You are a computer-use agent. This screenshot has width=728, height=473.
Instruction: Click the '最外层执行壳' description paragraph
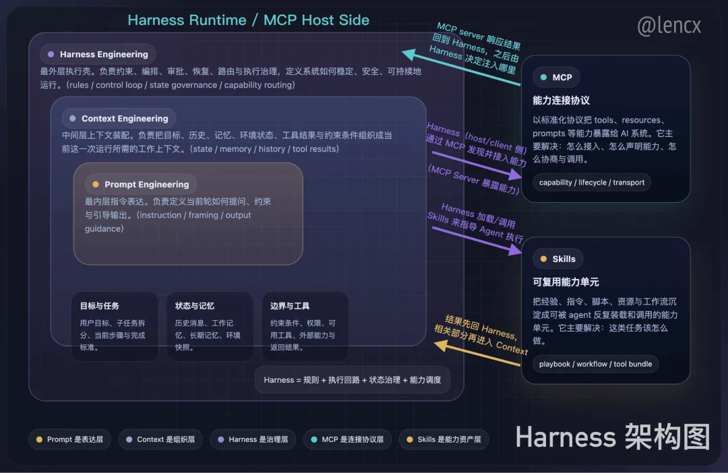231,78
